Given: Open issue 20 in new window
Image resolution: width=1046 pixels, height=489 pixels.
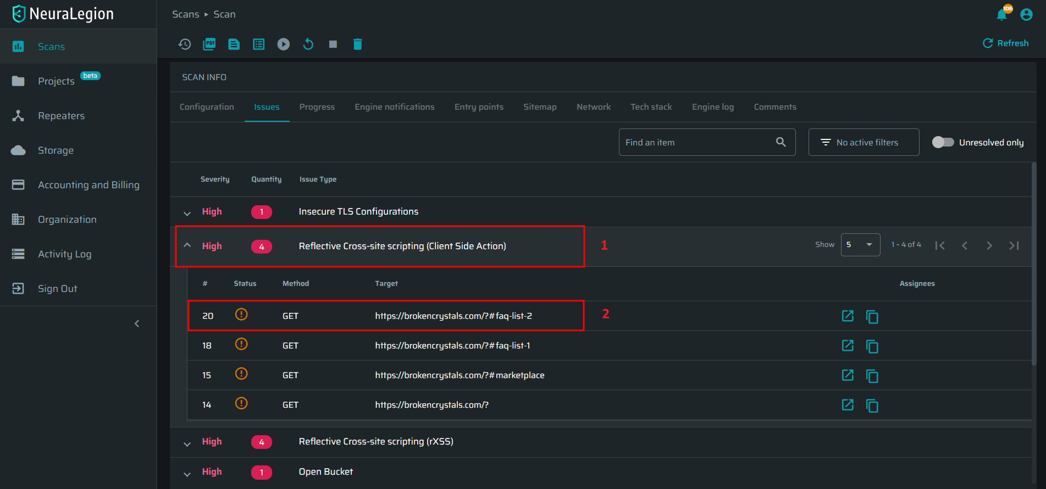Looking at the screenshot, I should point(848,316).
